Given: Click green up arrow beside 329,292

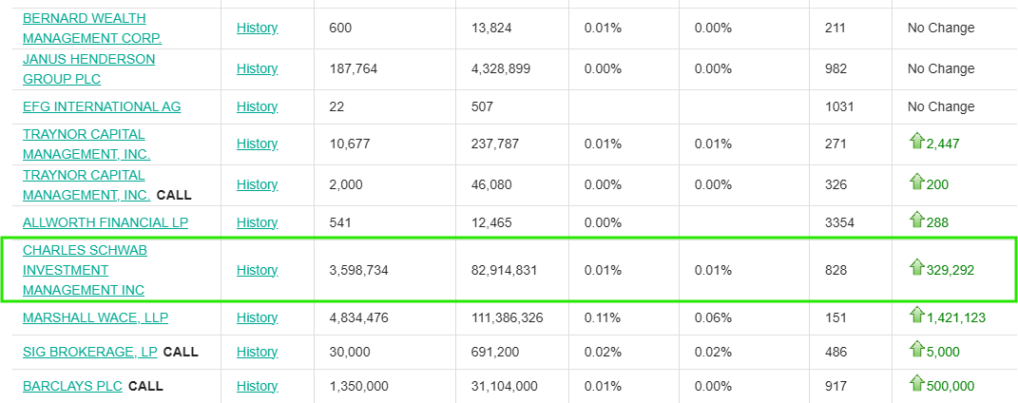Looking at the screenshot, I should pyautogui.click(x=916, y=267).
